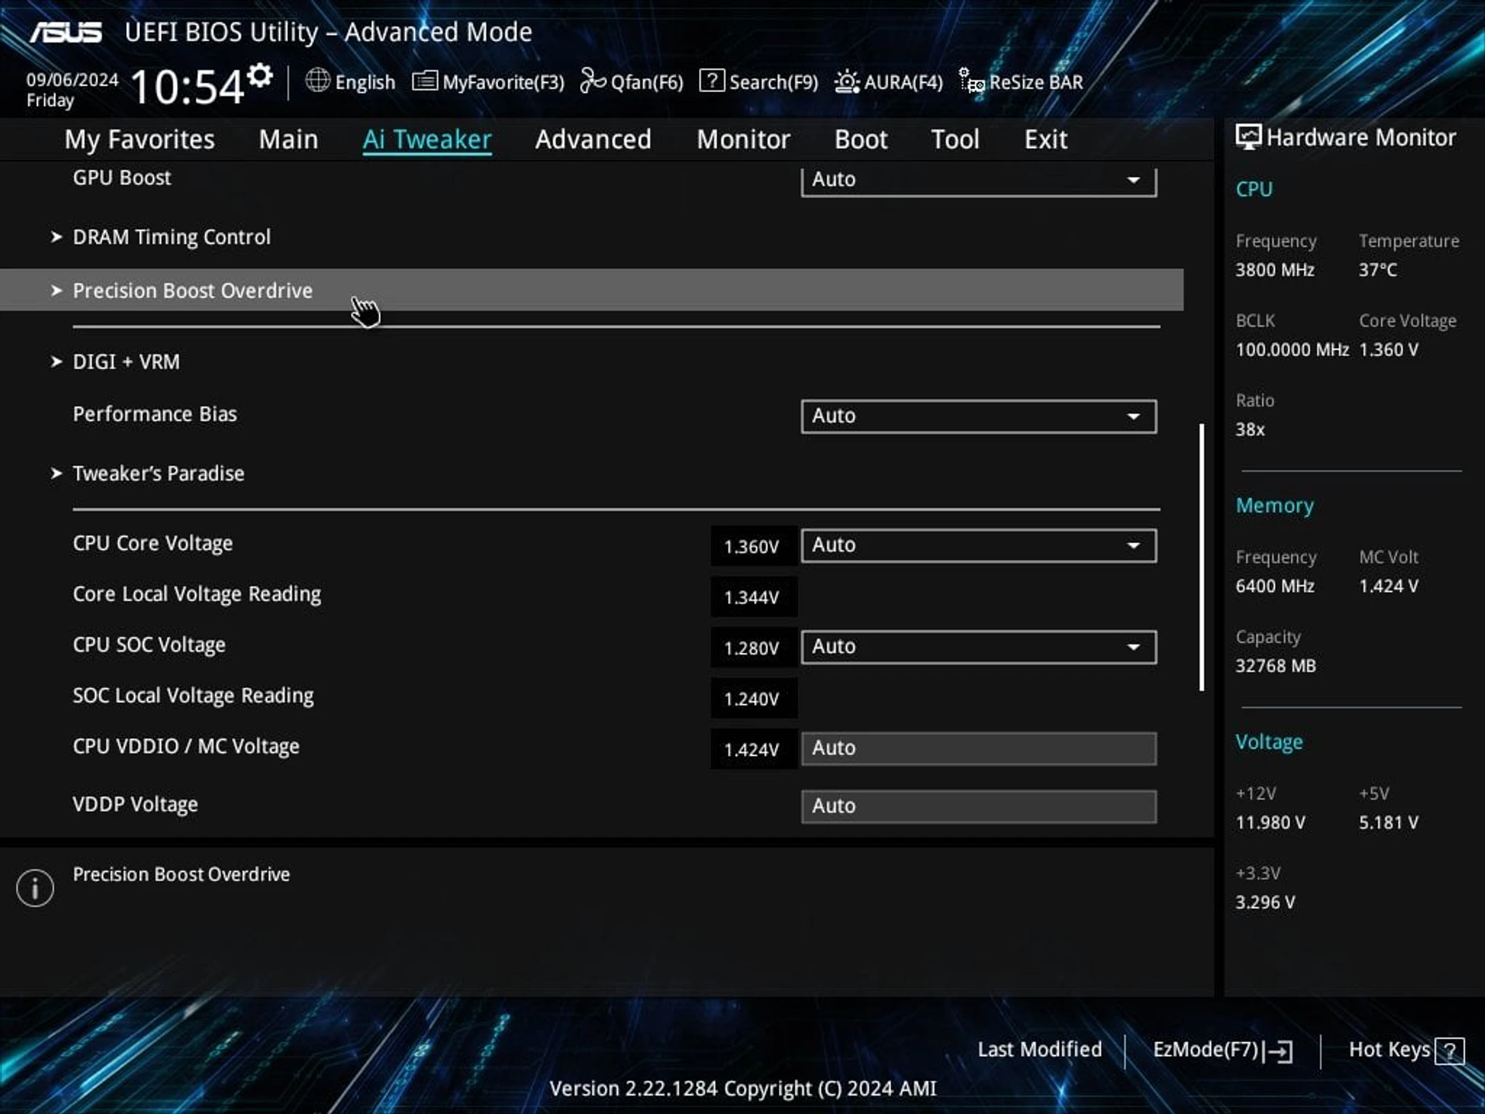Click the Hardware Monitor display icon
Screen dimensions: 1485x1114
(1248, 137)
